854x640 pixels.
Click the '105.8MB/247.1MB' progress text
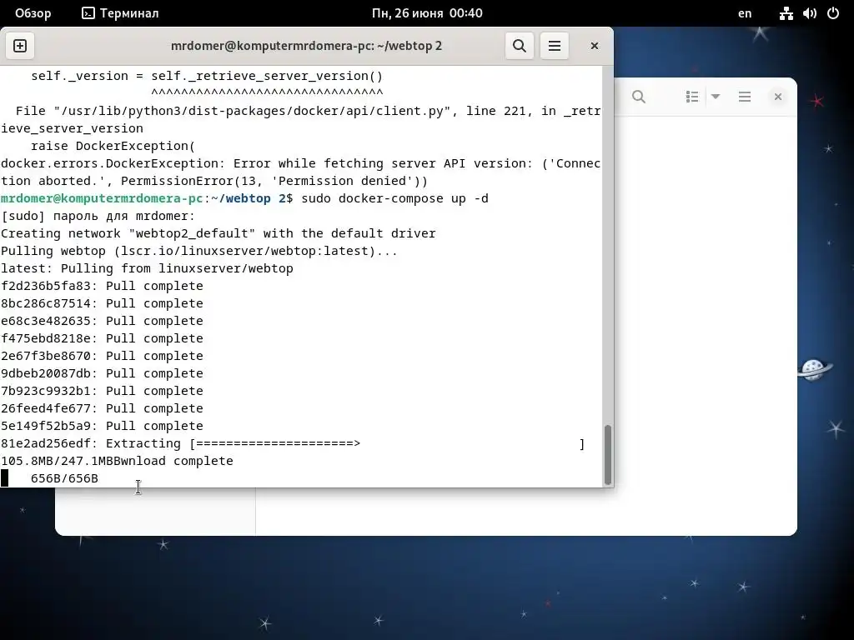point(58,461)
